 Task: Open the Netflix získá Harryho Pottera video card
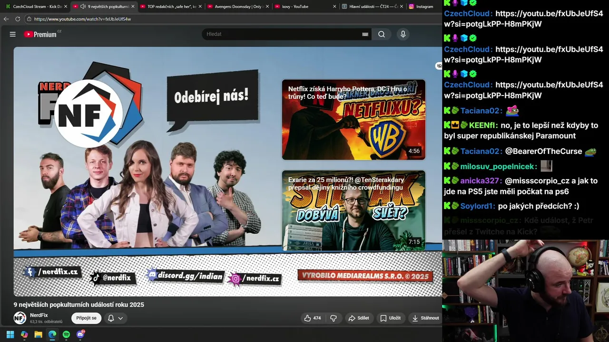[354, 120]
